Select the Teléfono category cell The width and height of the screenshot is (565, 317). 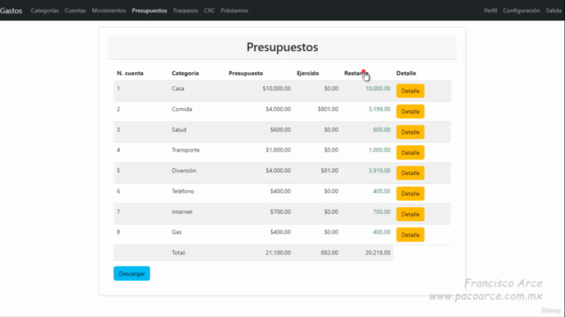click(x=183, y=191)
